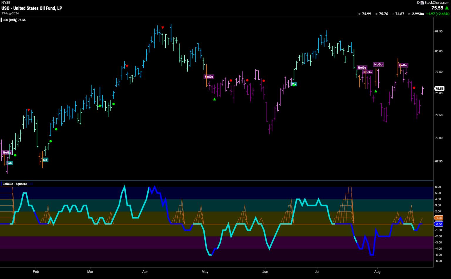Click the blue 0.00 oscillator axis tag
Screen dimensions: 451x279
click(x=439, y=224)
